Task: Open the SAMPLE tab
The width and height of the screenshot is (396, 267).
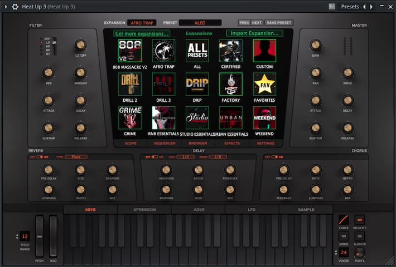Action: [306, 210]
